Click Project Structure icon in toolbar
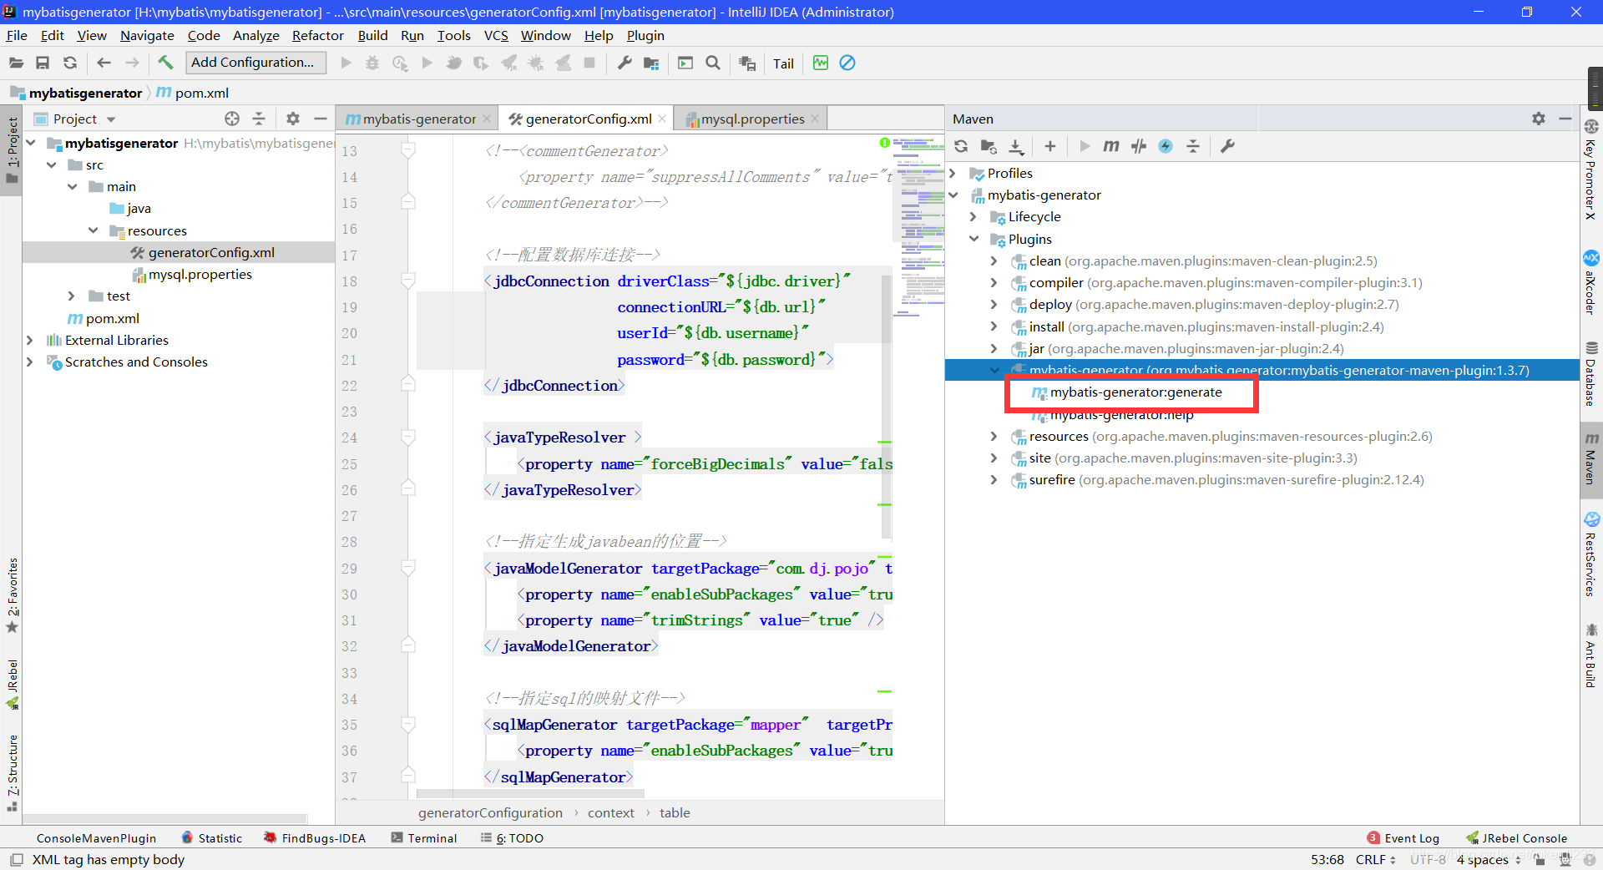The image size is (1603, 870). (651, 63)
